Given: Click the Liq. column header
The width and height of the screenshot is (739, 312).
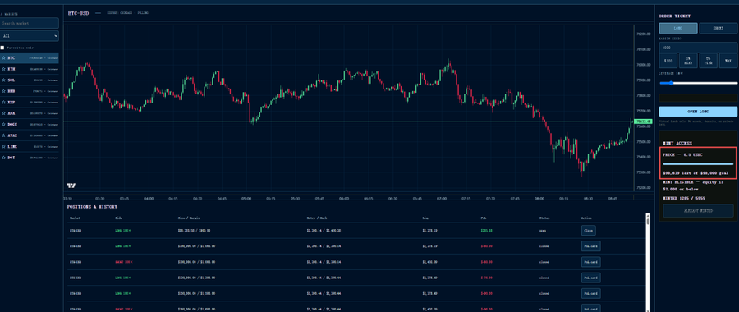Looking at the screenshot, I should coord(425,218).
